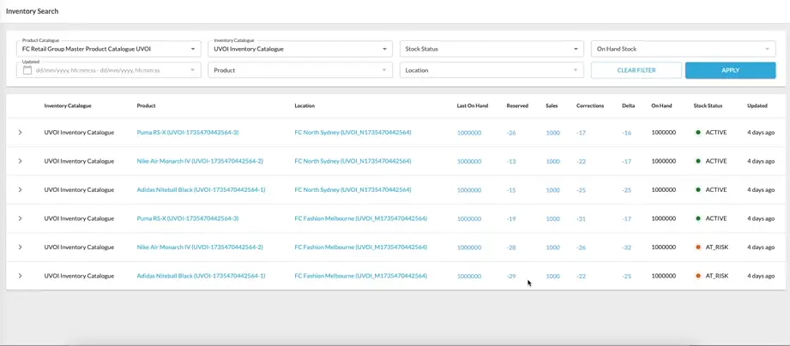
Task: Click the Updated date range input field
Action: 107,70
